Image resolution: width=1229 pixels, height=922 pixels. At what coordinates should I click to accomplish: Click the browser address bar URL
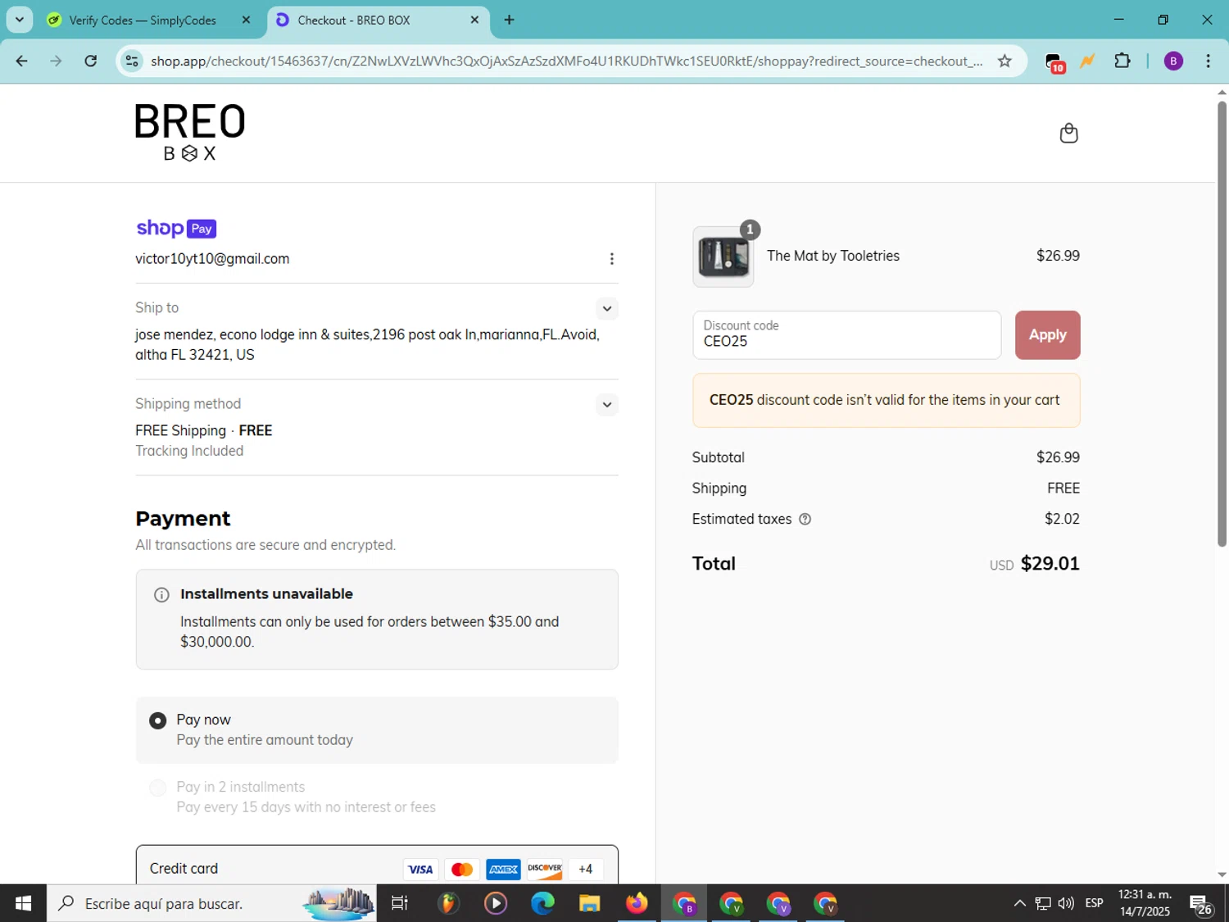click(x=567, y=61)
